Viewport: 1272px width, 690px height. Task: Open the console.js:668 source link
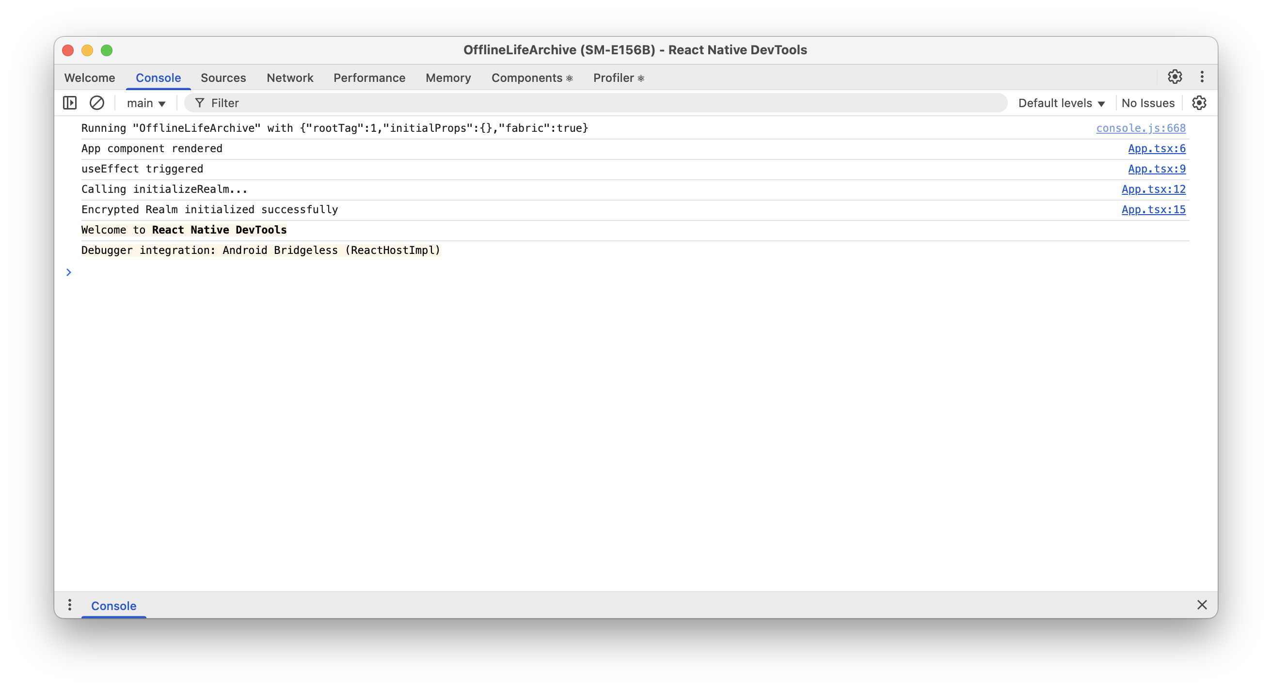pos(1141,128)
